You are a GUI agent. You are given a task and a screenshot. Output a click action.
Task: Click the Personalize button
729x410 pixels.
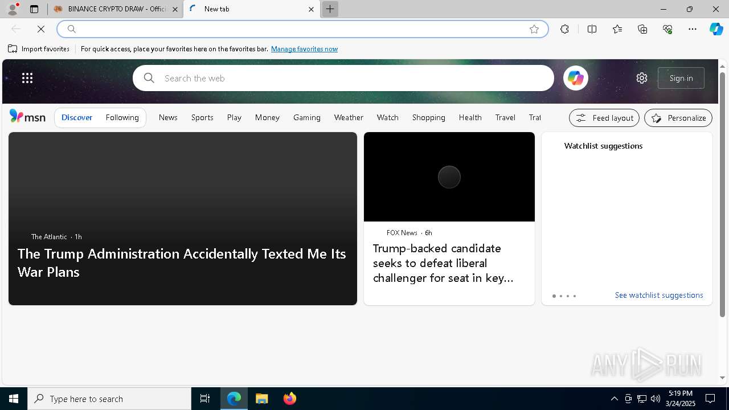(678, 118)
